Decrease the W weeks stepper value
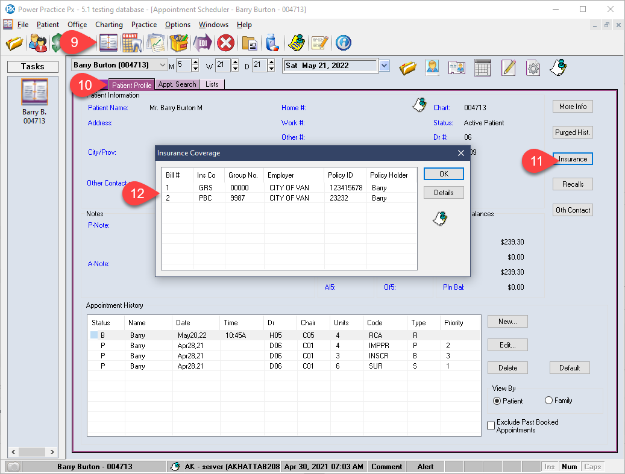 click(235, 69)
